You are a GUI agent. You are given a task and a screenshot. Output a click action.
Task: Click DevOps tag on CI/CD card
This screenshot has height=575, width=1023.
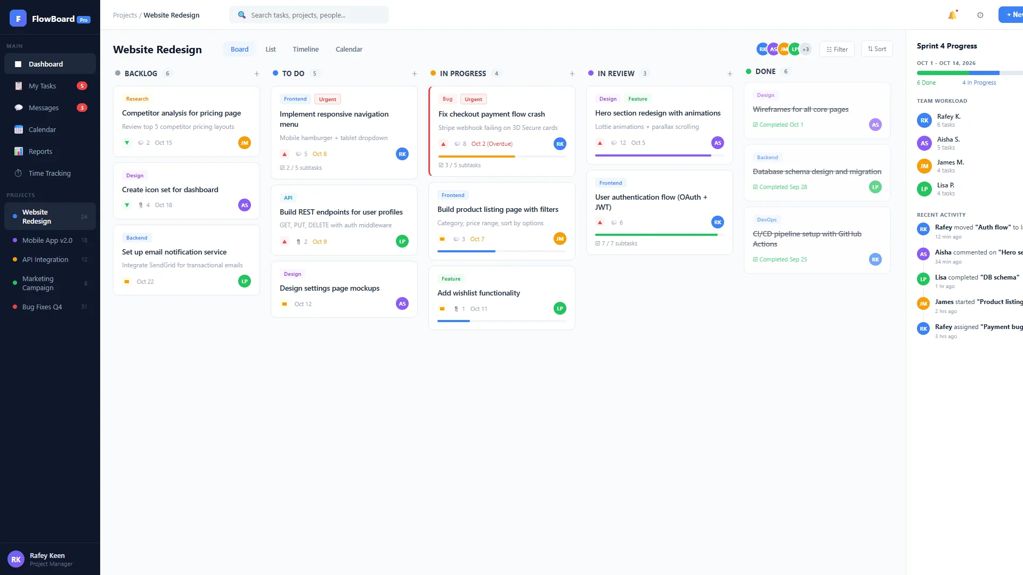tap(767, 219)
